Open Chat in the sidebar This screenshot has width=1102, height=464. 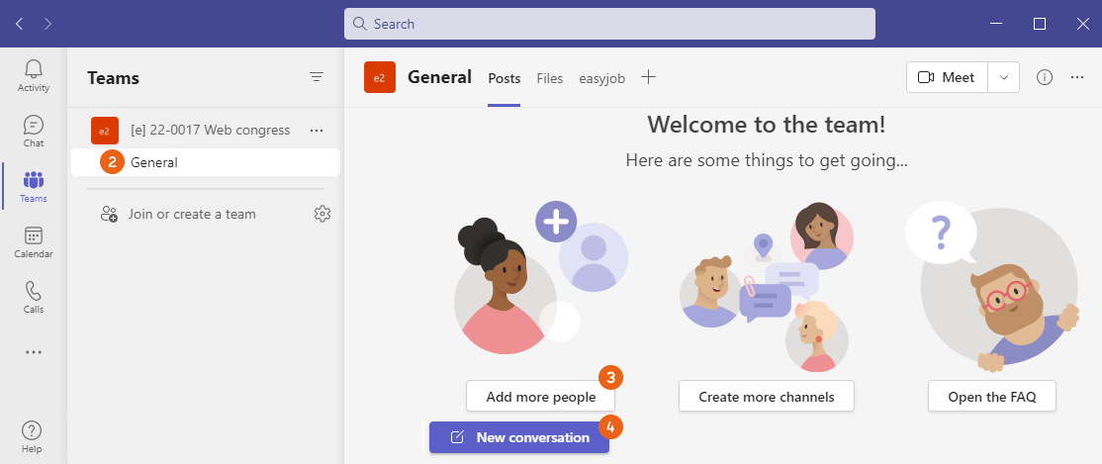(x=34, y=131)
